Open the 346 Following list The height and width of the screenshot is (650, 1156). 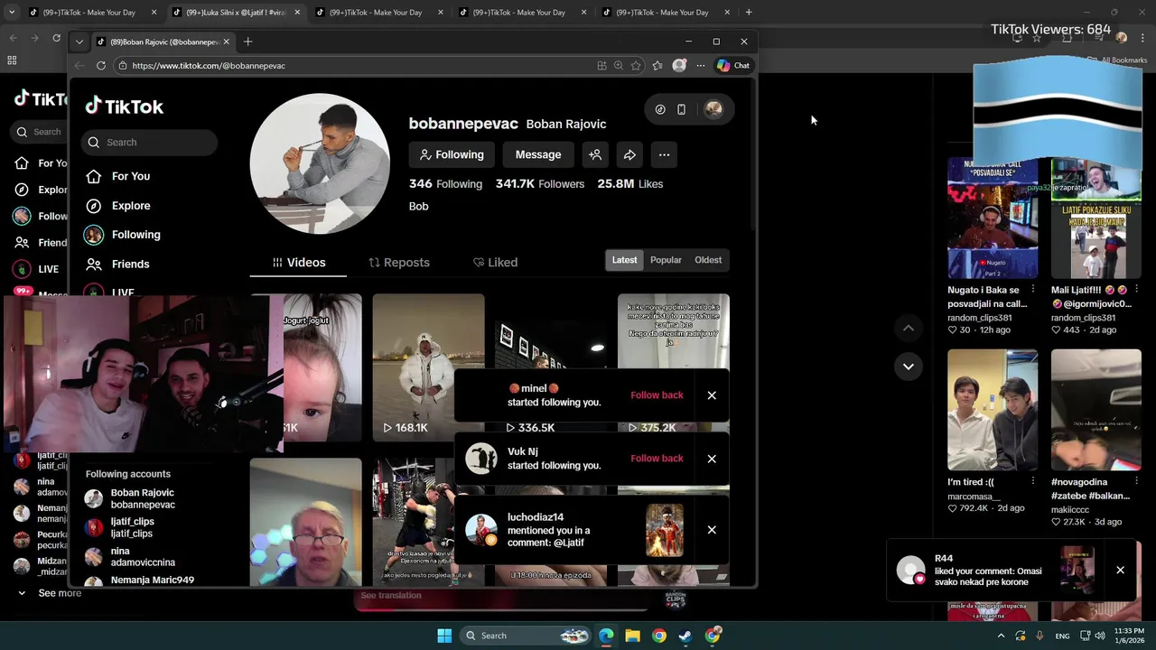point(445,184)
